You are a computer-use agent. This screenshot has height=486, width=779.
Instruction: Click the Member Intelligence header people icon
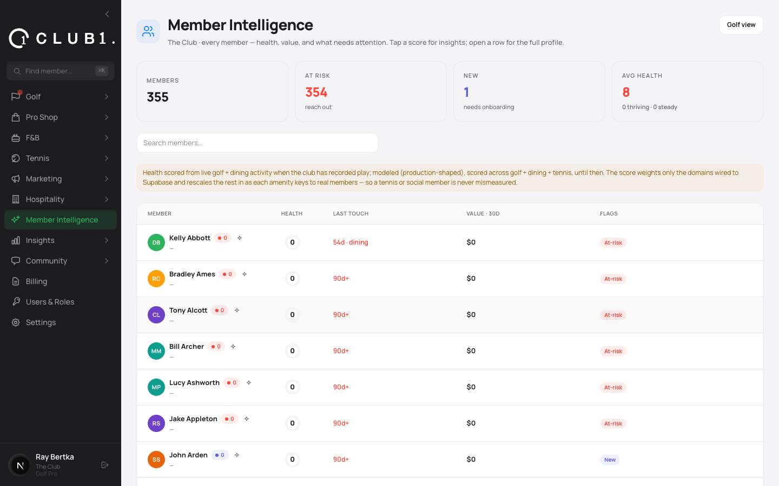tap(148, 31)
